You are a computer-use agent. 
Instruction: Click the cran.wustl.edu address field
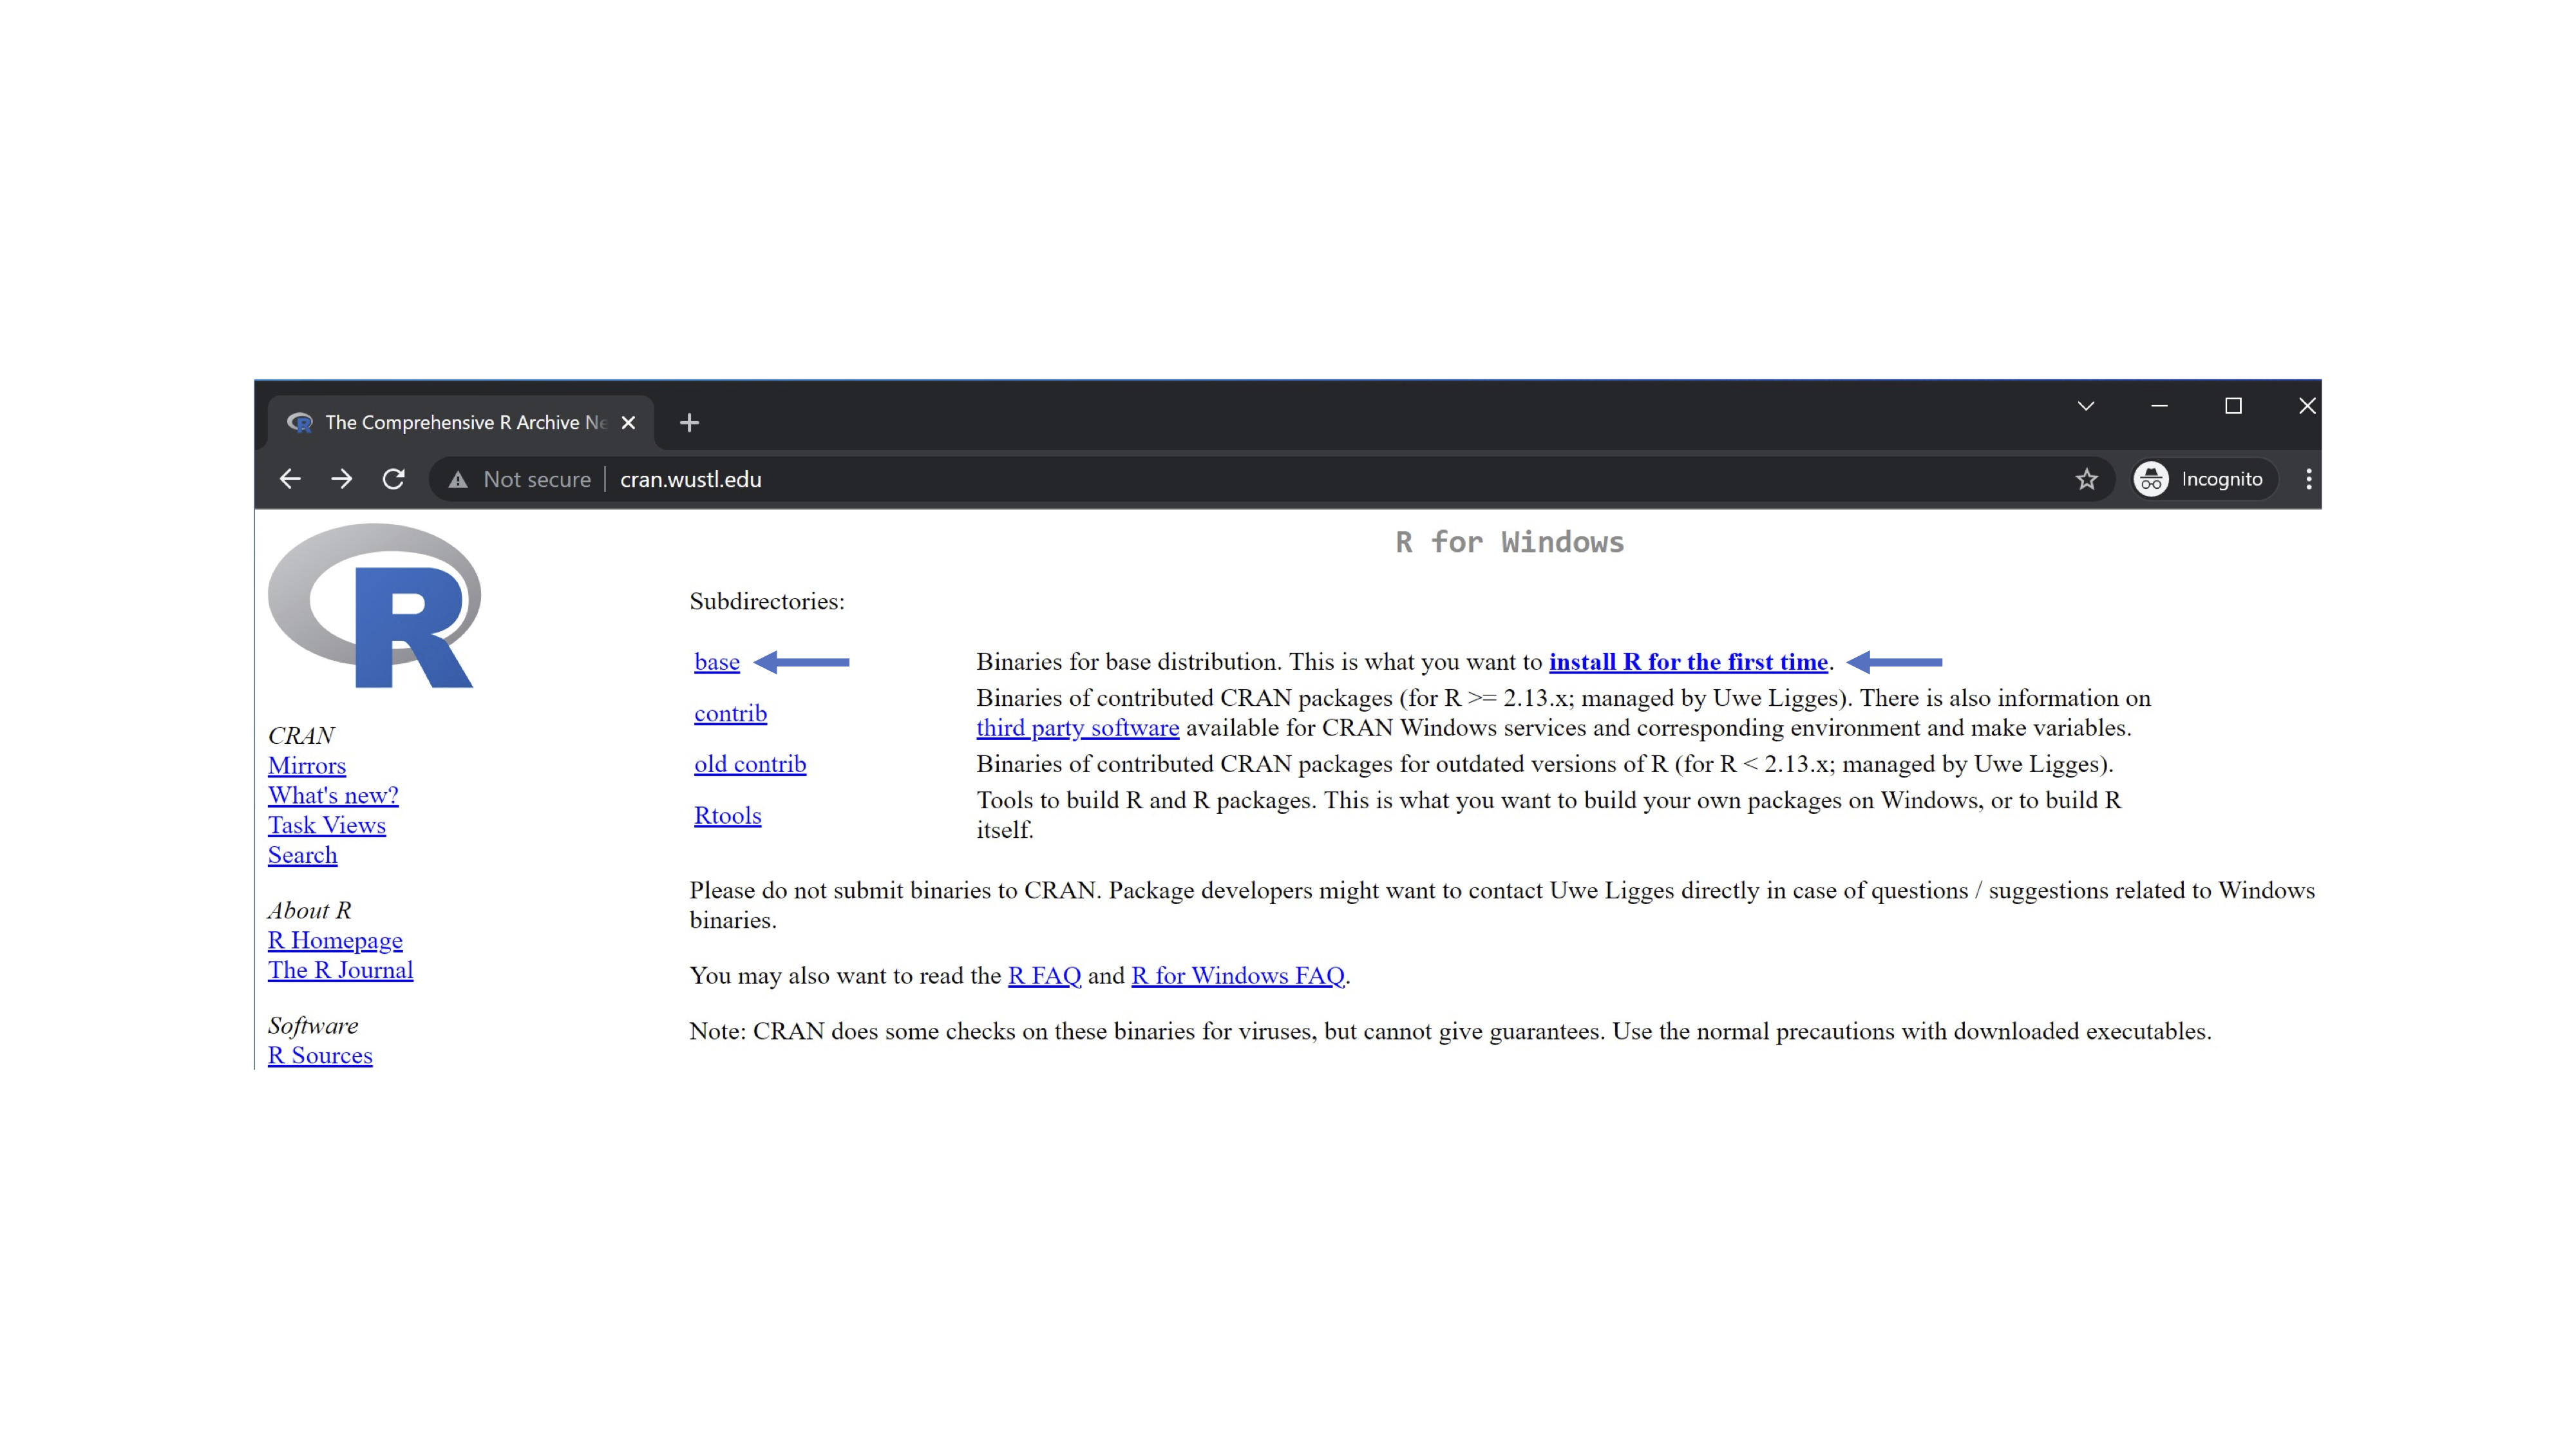pos(690,480)
